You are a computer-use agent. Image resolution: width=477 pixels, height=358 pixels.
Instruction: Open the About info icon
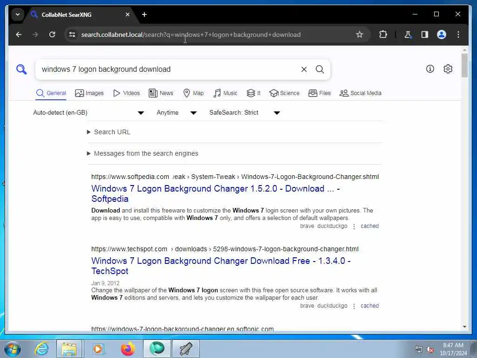pos(430,69)
